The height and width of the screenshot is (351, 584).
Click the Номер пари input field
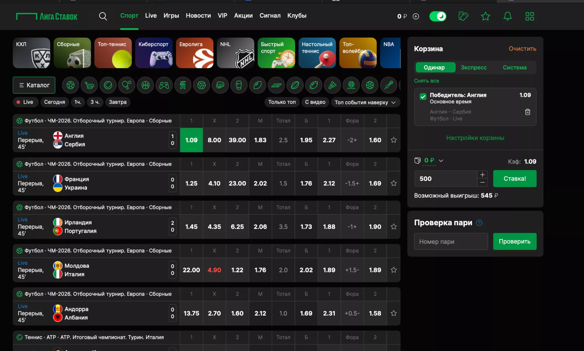450,242
